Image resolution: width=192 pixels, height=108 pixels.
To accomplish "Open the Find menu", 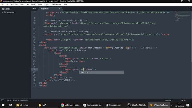I will (22, 4).
